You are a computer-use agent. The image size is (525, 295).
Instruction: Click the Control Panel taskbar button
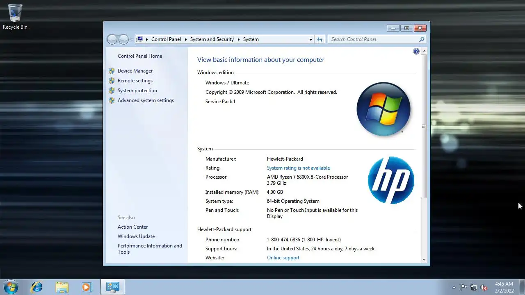113,287
